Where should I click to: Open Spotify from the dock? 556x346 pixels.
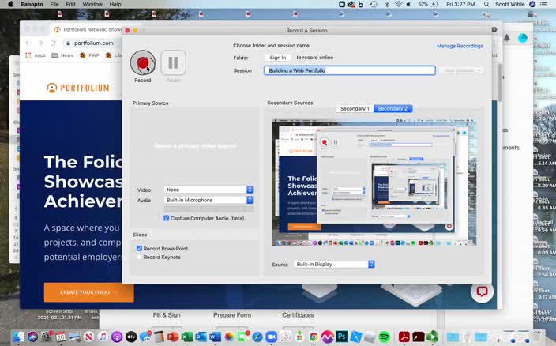tap(385, 337)
